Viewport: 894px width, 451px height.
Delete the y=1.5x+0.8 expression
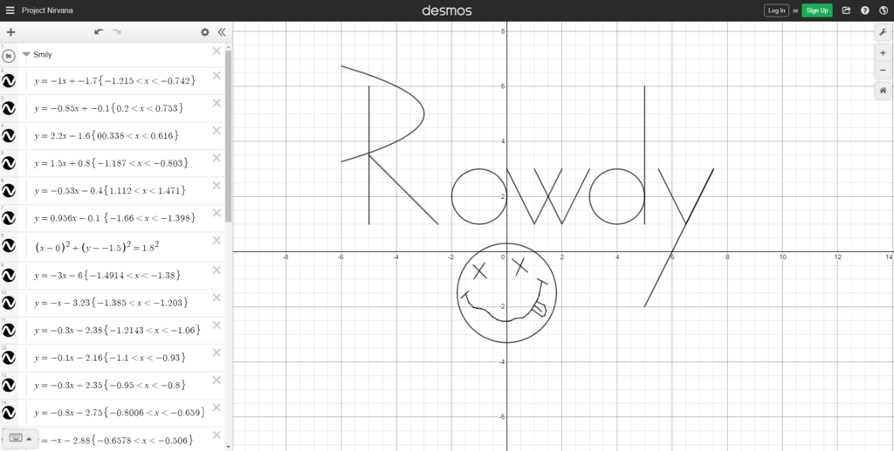(x=217, y=158)
